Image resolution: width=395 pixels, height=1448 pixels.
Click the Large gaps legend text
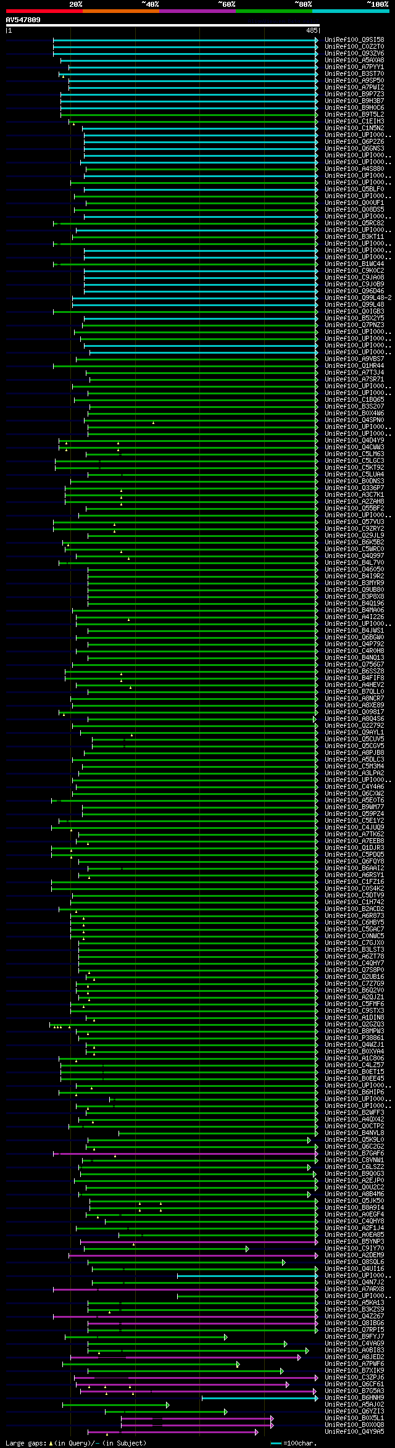click(76, 1443)
